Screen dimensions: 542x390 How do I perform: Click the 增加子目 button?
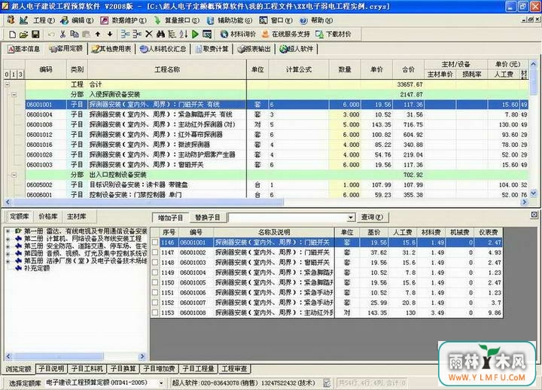point(170,218)
